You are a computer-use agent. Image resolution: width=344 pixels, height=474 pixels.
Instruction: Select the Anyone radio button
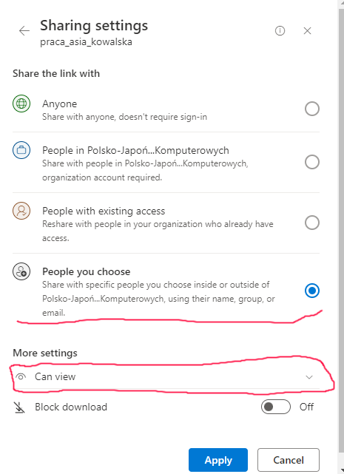pyautogui.click(x=312, y=109)
